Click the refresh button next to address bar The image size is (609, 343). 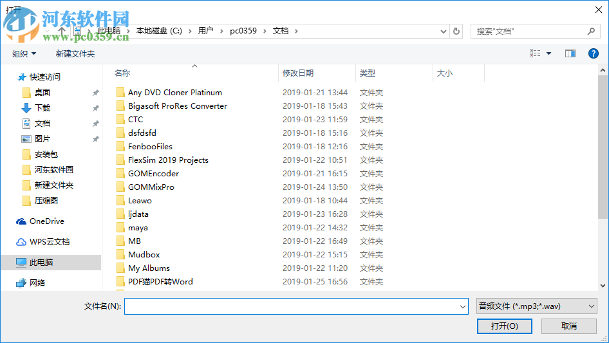click(x=456, y=31)
